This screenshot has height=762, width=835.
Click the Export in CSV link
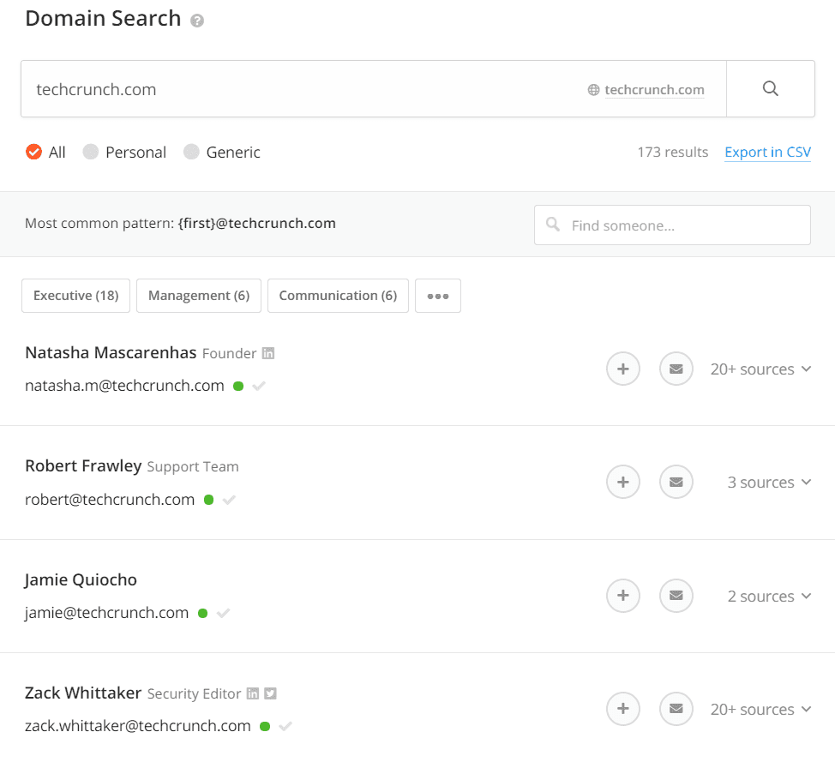point(767,153)
